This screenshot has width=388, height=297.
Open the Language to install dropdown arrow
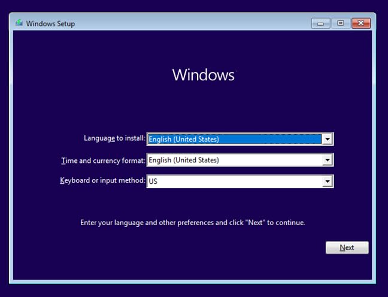click(327, 139)
